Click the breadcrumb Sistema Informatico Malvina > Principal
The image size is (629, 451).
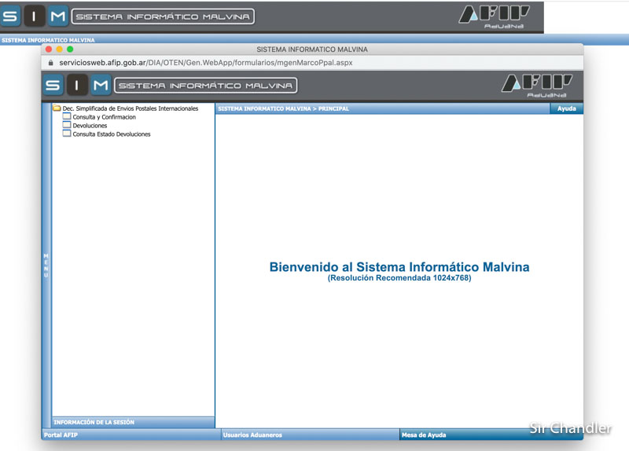pyautogui.click(x=284, y=108)
